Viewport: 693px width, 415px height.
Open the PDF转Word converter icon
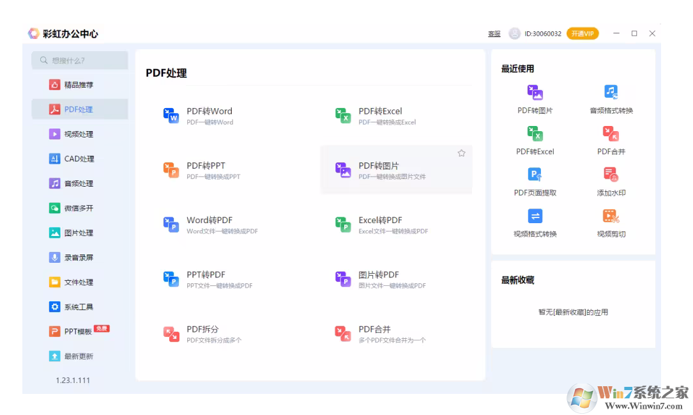click(171, 115)
